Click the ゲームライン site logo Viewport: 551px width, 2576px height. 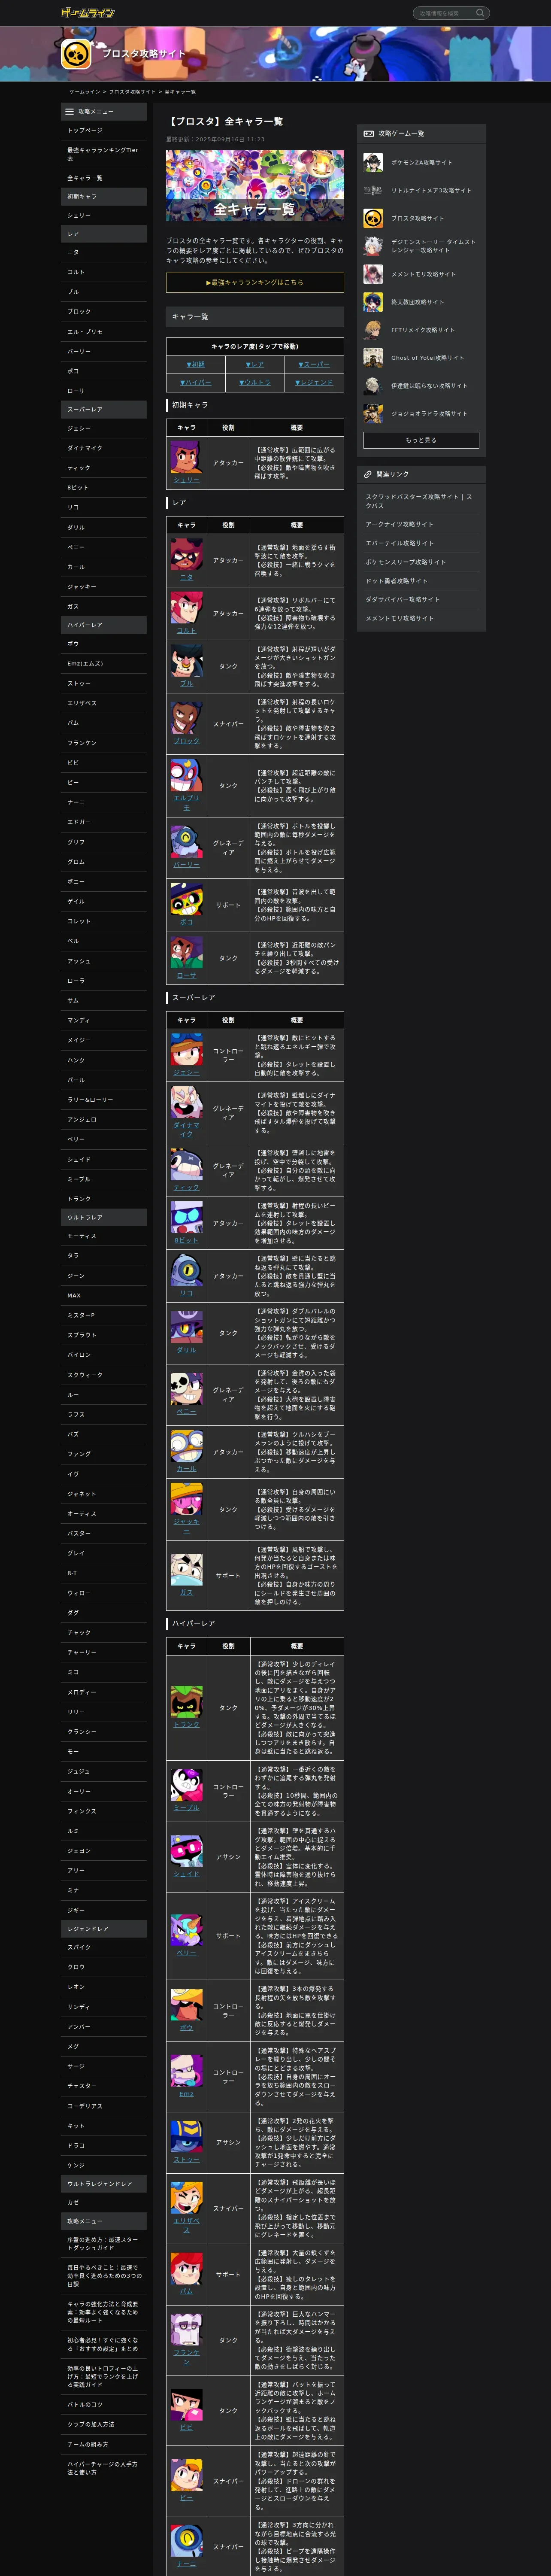tap(87, 12)
